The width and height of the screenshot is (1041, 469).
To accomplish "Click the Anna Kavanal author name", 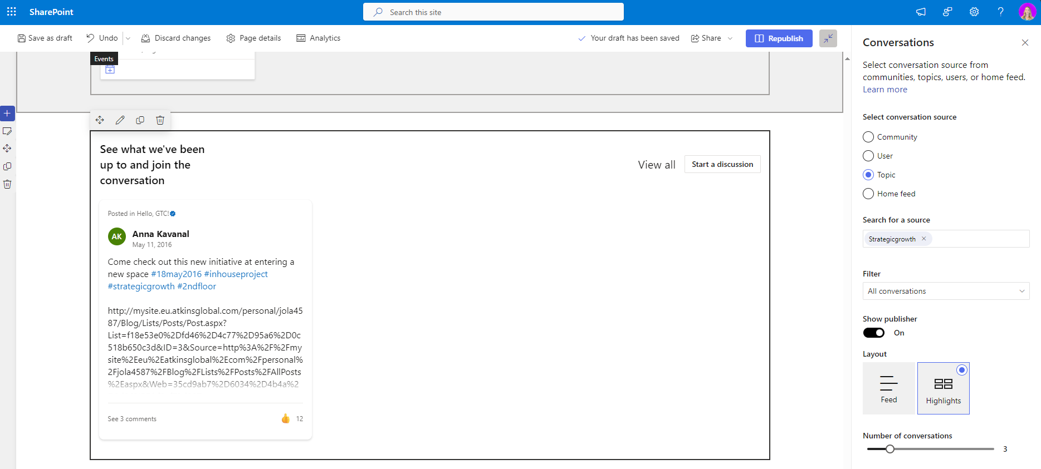I will pos(160,234).
